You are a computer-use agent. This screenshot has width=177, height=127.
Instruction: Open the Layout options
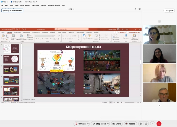pos(169,10)
